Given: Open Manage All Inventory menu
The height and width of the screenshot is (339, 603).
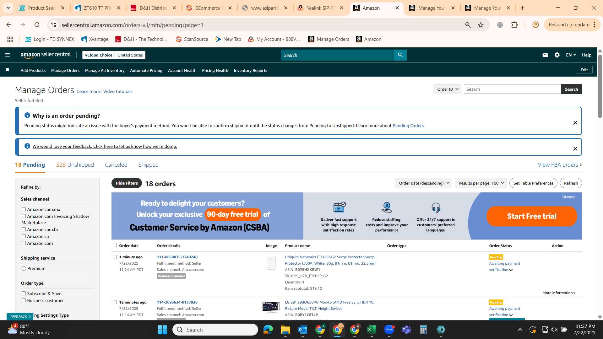Looking at the screenshot, I should (105, 70).
